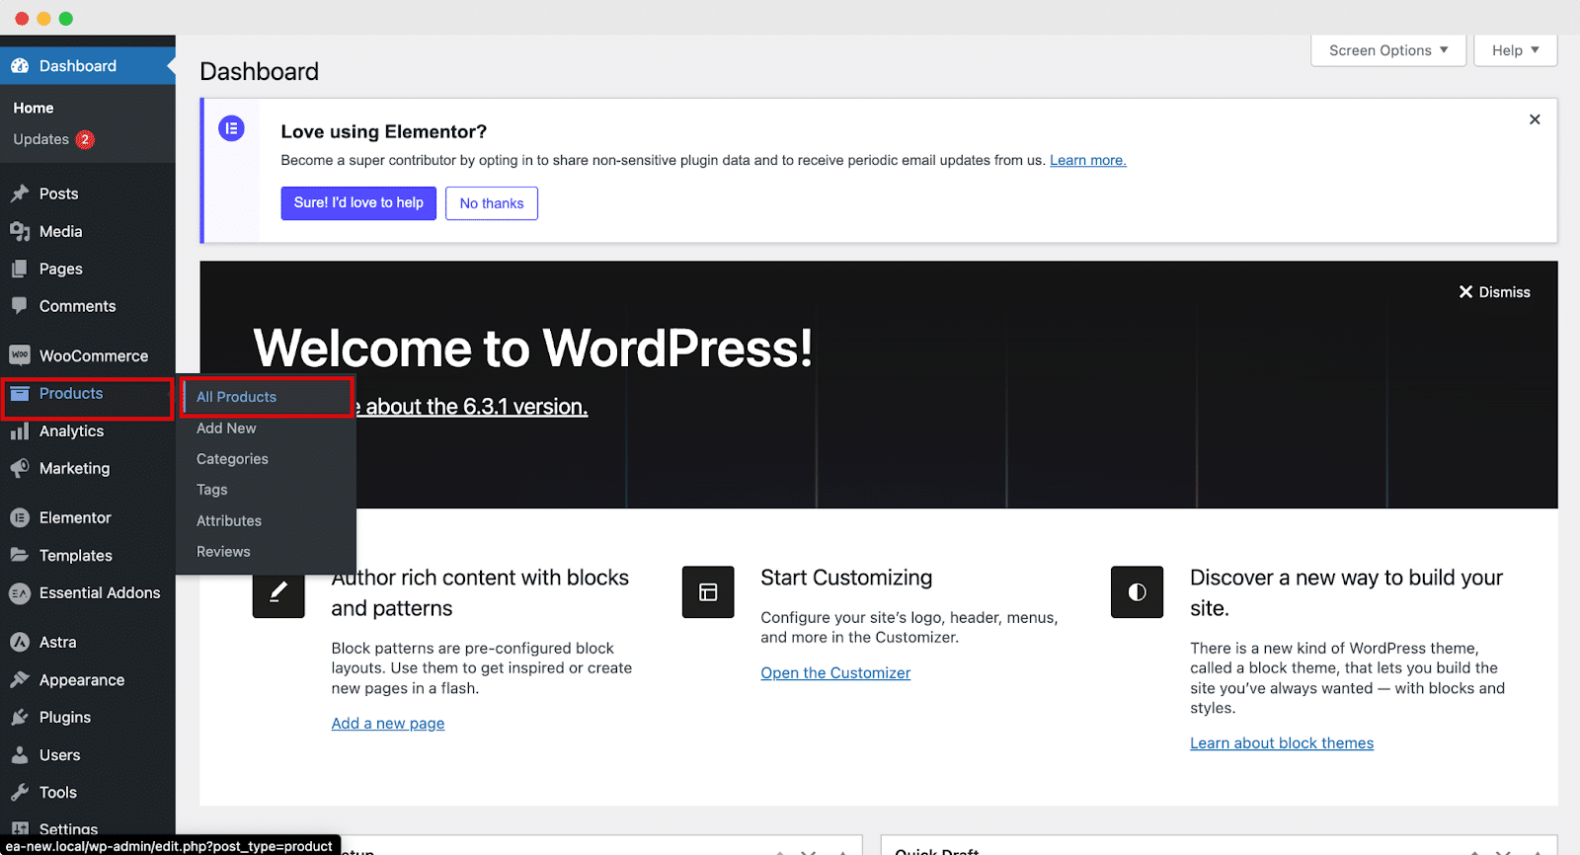This screenshot has width=1580, height=855.
Task: Click the Templates folder icon
Action: click(20, 555)
